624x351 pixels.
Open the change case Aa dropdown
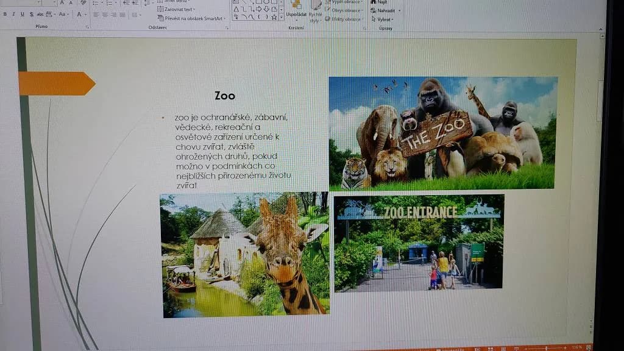click(63, 14)
